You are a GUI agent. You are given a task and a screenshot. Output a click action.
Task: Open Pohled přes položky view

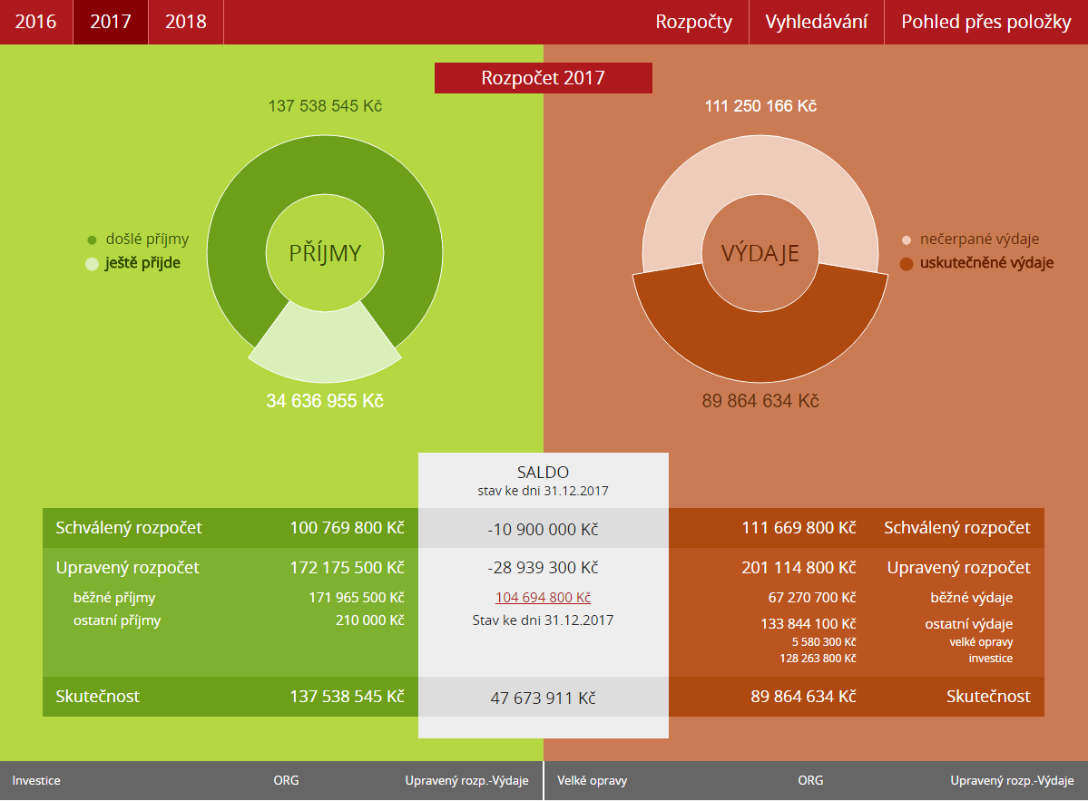(x=985, y=22)
